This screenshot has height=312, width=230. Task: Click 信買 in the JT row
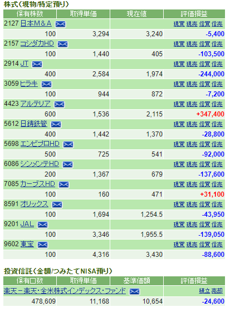[x=204, y=64]
